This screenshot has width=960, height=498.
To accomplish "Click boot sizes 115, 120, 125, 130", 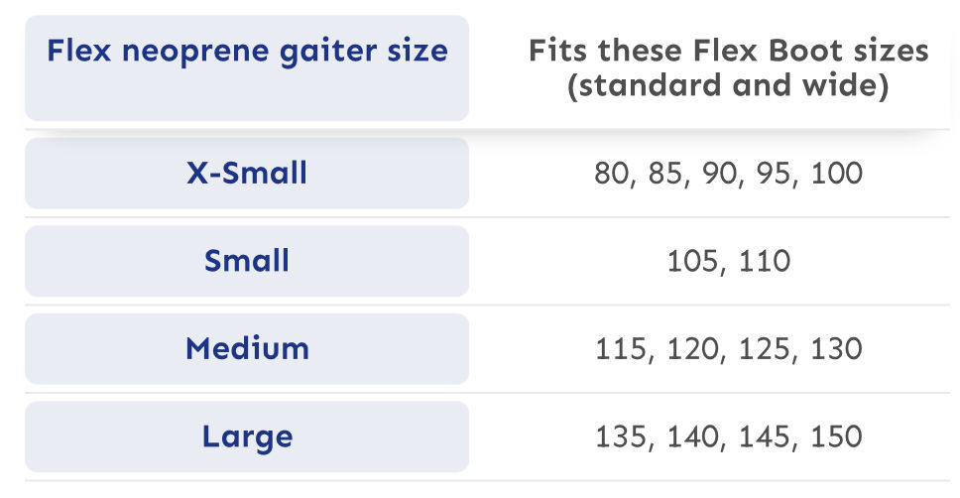I will click(x=728, y=349).
